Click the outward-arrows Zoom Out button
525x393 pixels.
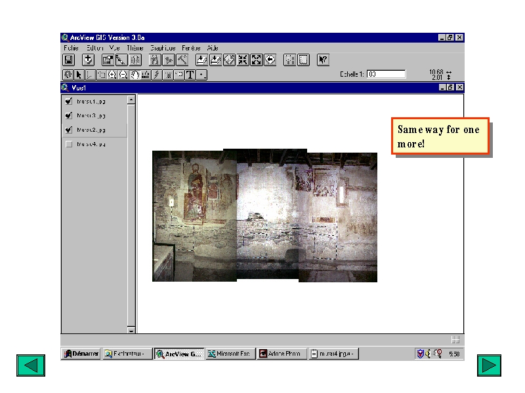tap(257, 60)
